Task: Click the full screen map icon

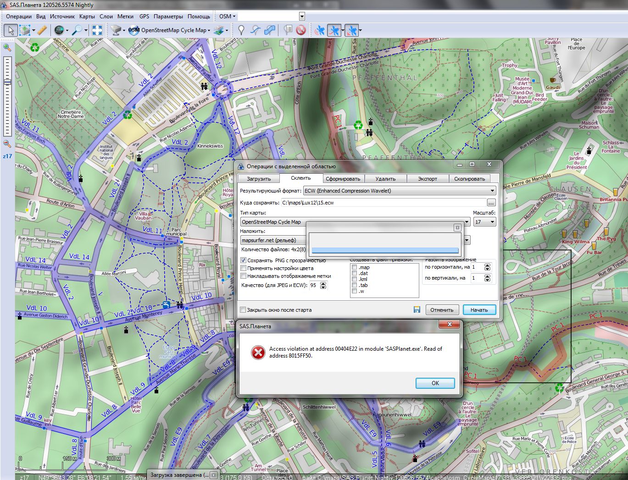Action: pyautogui.click(x=97, y=30)
